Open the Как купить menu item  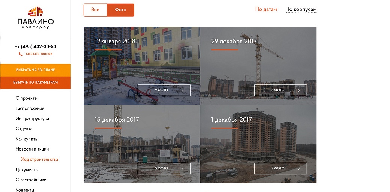[x=26, y=139]
